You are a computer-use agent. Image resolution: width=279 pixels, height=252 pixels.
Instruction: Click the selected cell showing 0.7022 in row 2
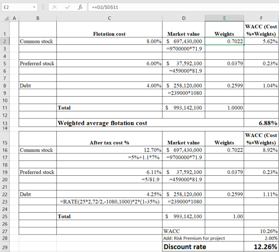(224, 41)
